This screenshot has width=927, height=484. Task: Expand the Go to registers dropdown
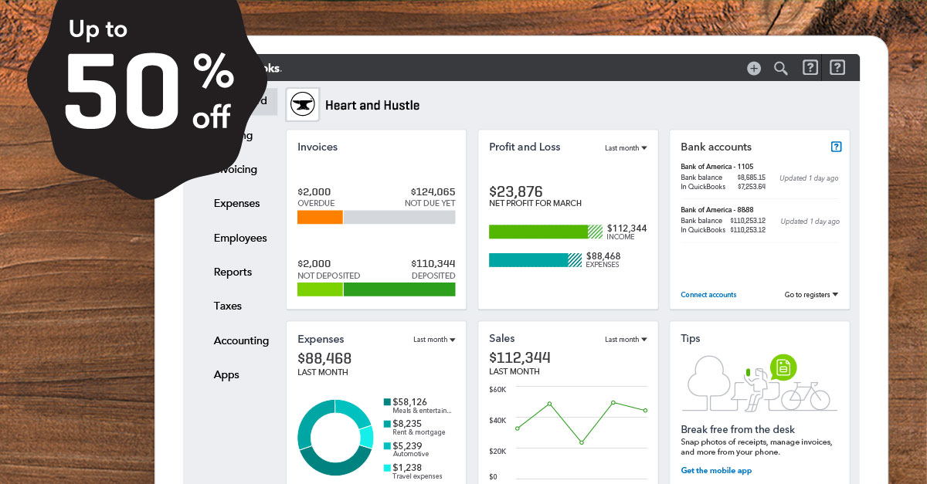(x=811, y=295)
